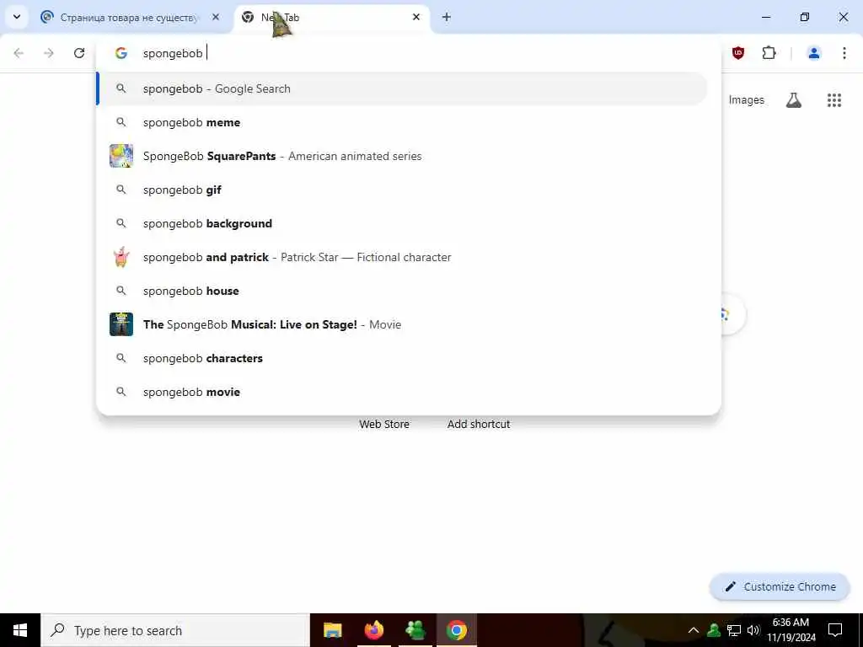The height and width of the screenshot is (647, 863).
Task: Open Firefox from taskbar
Action: (373, 630)
